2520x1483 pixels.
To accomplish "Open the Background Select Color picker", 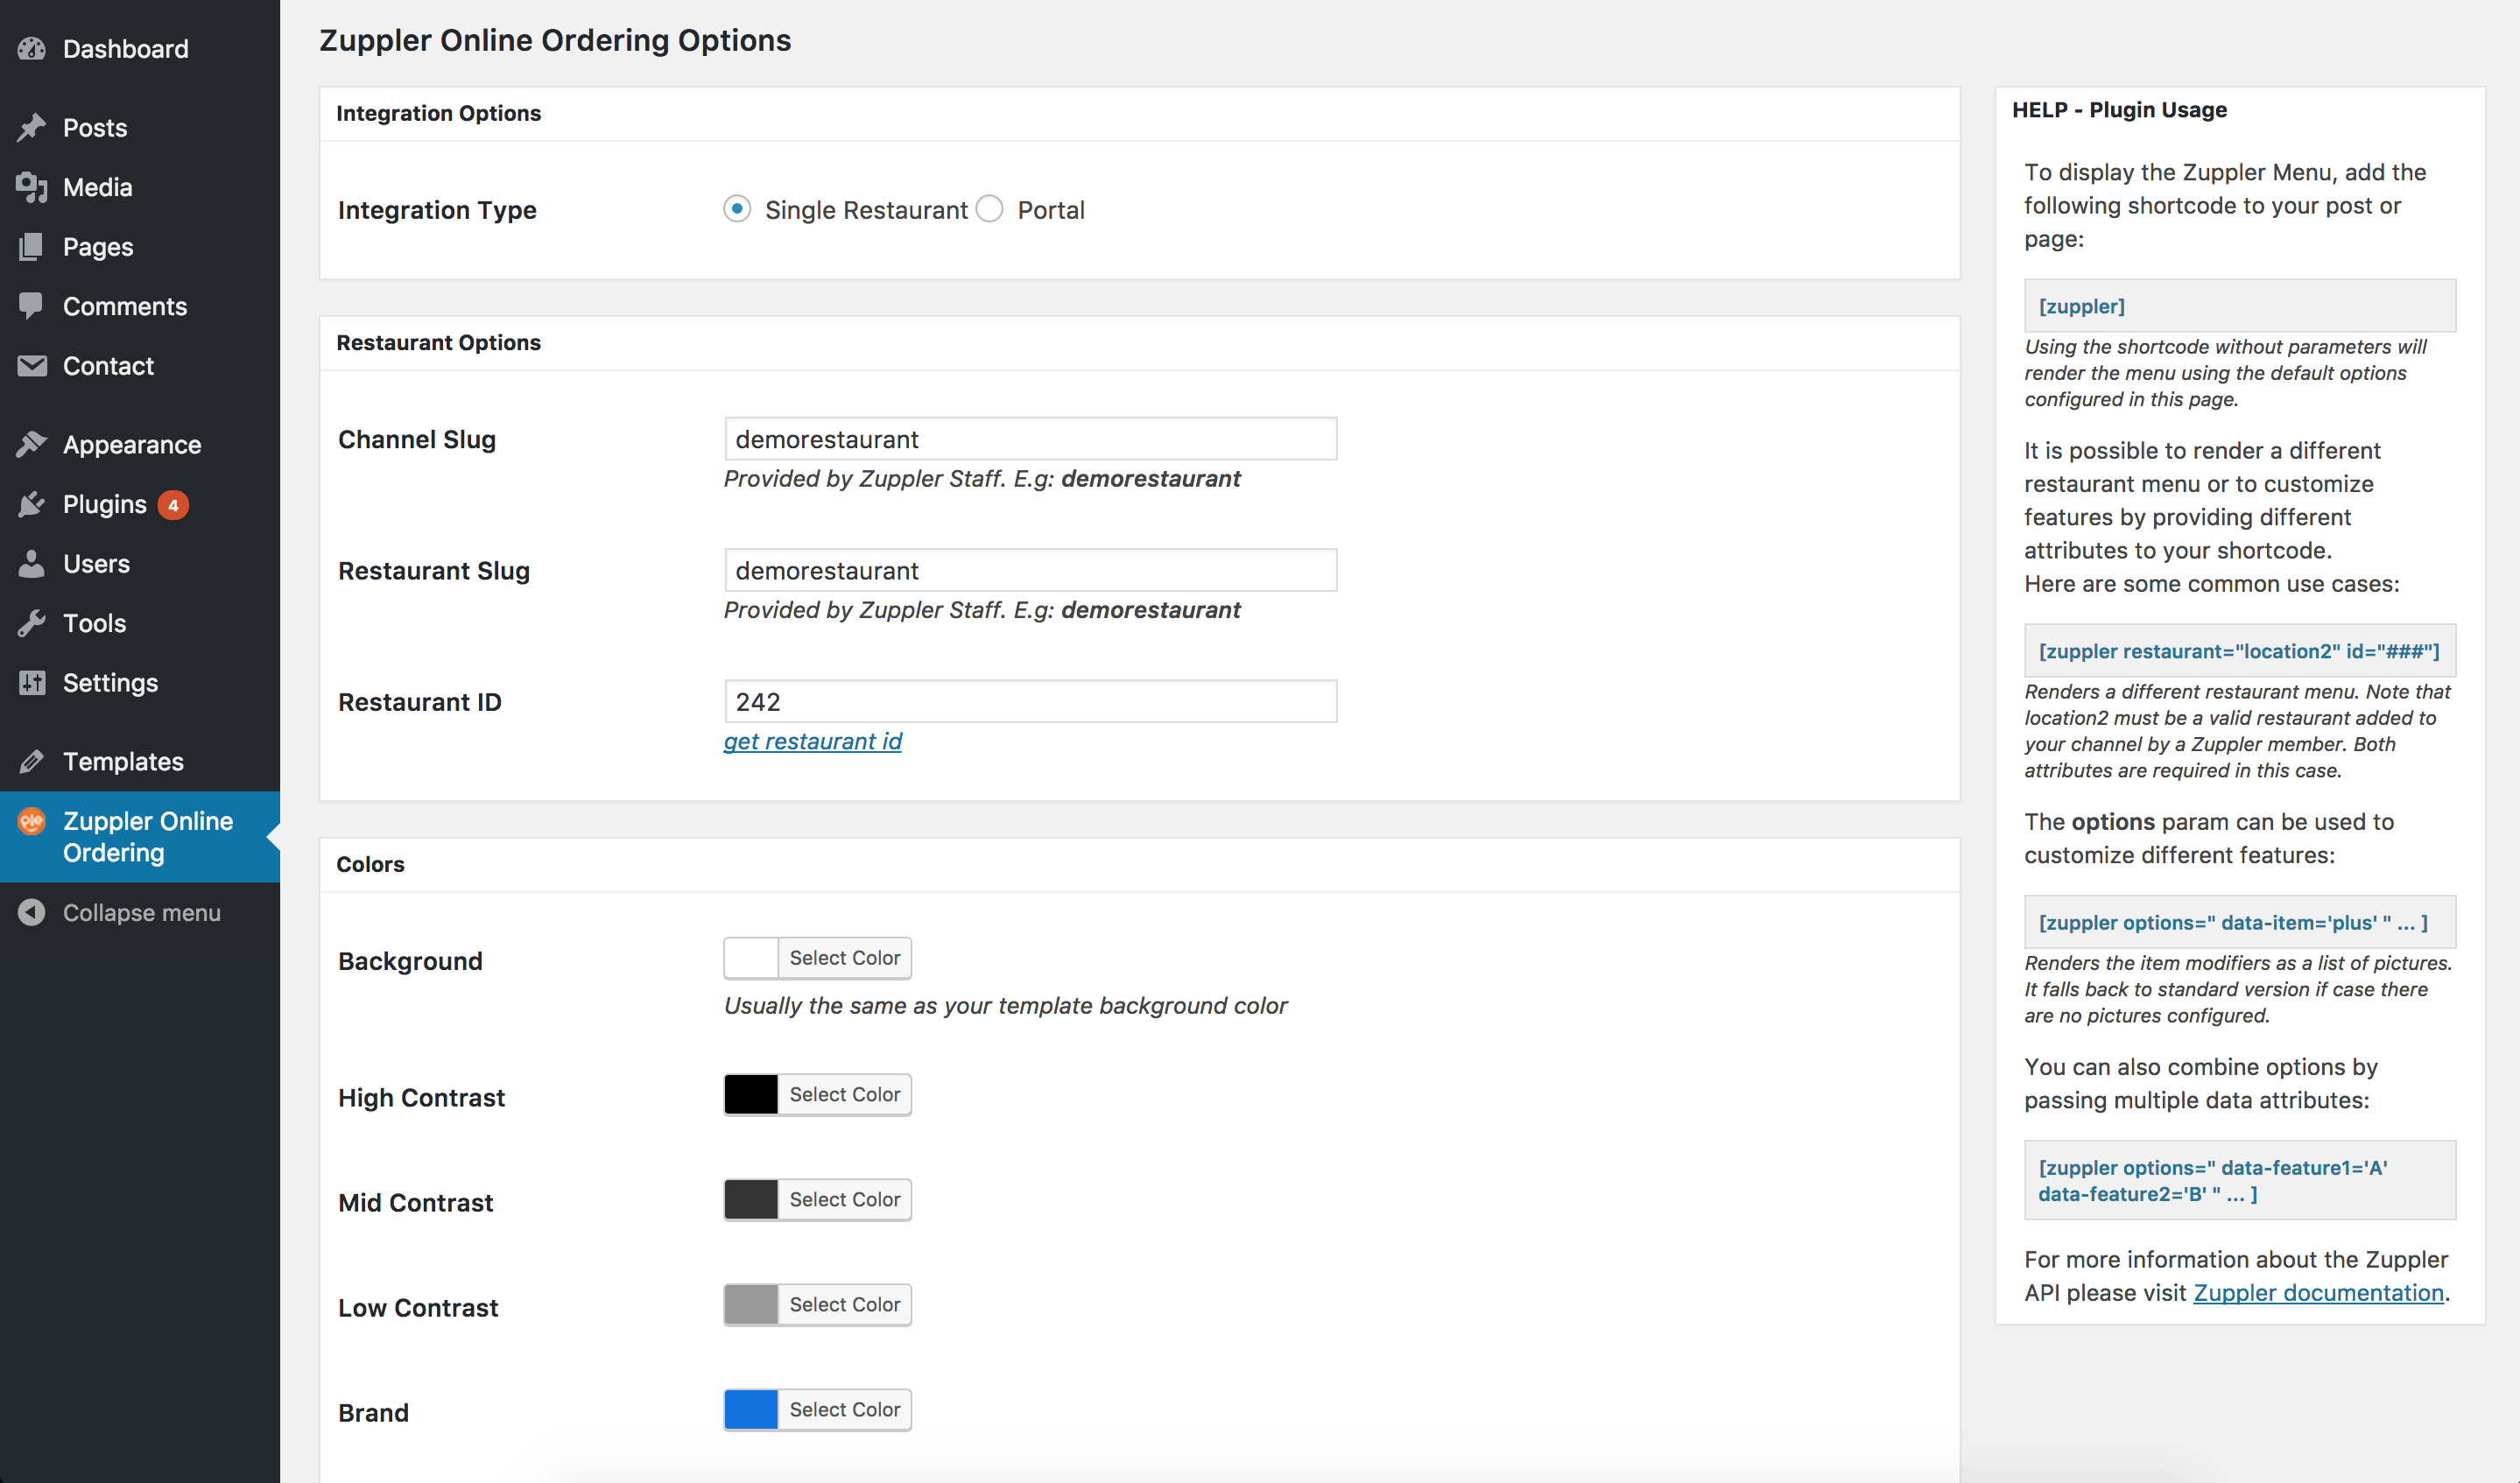I will click(x=844, y=957).
